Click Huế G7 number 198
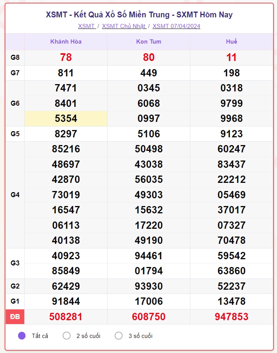The image size is (277, 353). click(232, 73)
